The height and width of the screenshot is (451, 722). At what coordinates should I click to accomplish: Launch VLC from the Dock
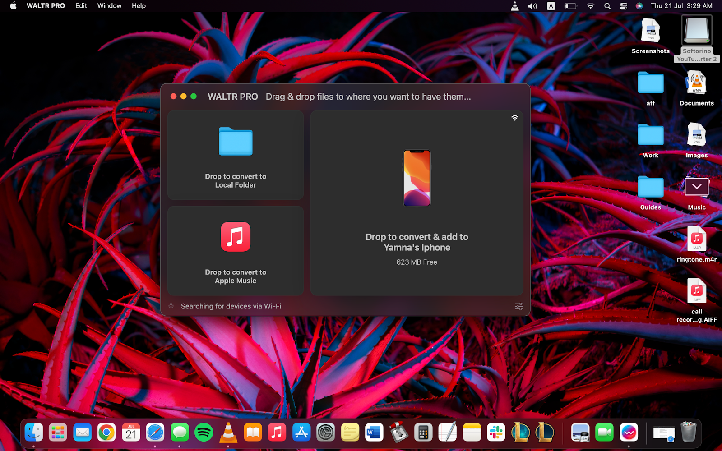(228, 433)
